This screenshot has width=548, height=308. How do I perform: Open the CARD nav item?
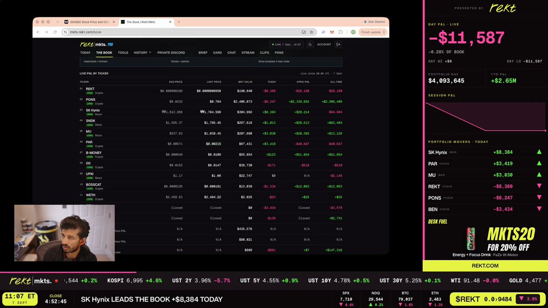(x=217, y=52)
